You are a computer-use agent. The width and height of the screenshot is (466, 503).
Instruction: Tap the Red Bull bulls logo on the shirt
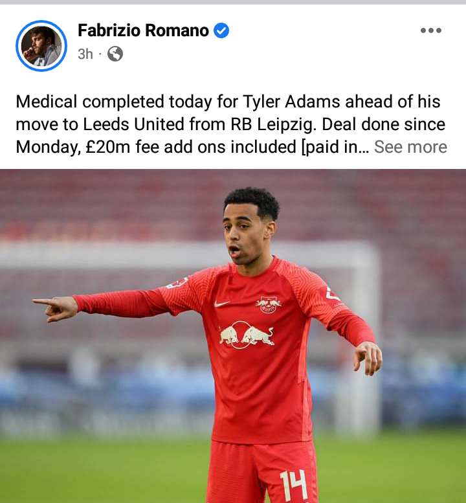(x=247, y=335)
